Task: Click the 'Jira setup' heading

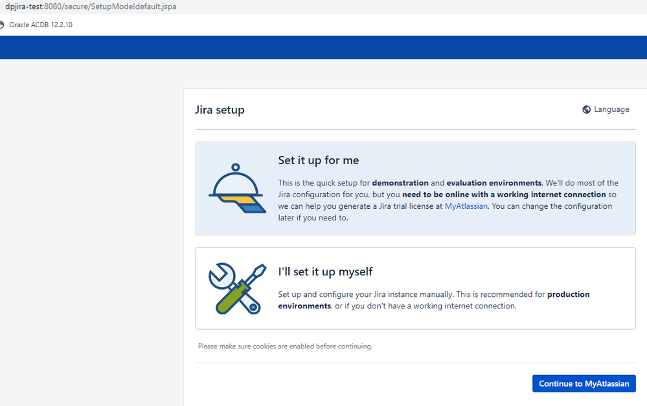Action: (220, 110)
